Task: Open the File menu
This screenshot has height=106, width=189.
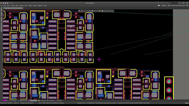Action: pos(2,6)
